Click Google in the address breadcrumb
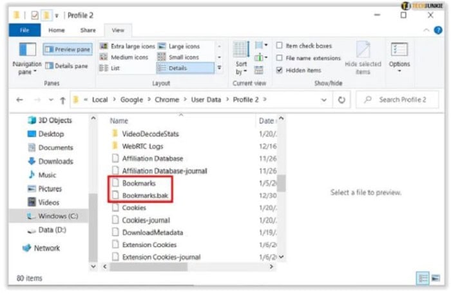This screenshot has width=451, height=294. tap(131, 100)
